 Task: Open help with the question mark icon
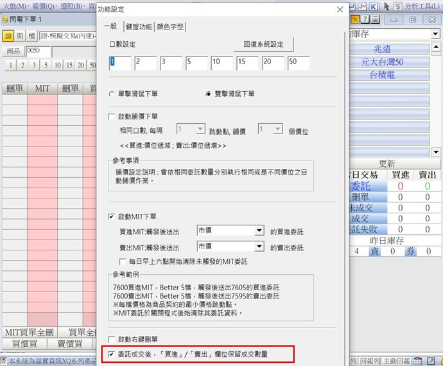tap(365, 19)
